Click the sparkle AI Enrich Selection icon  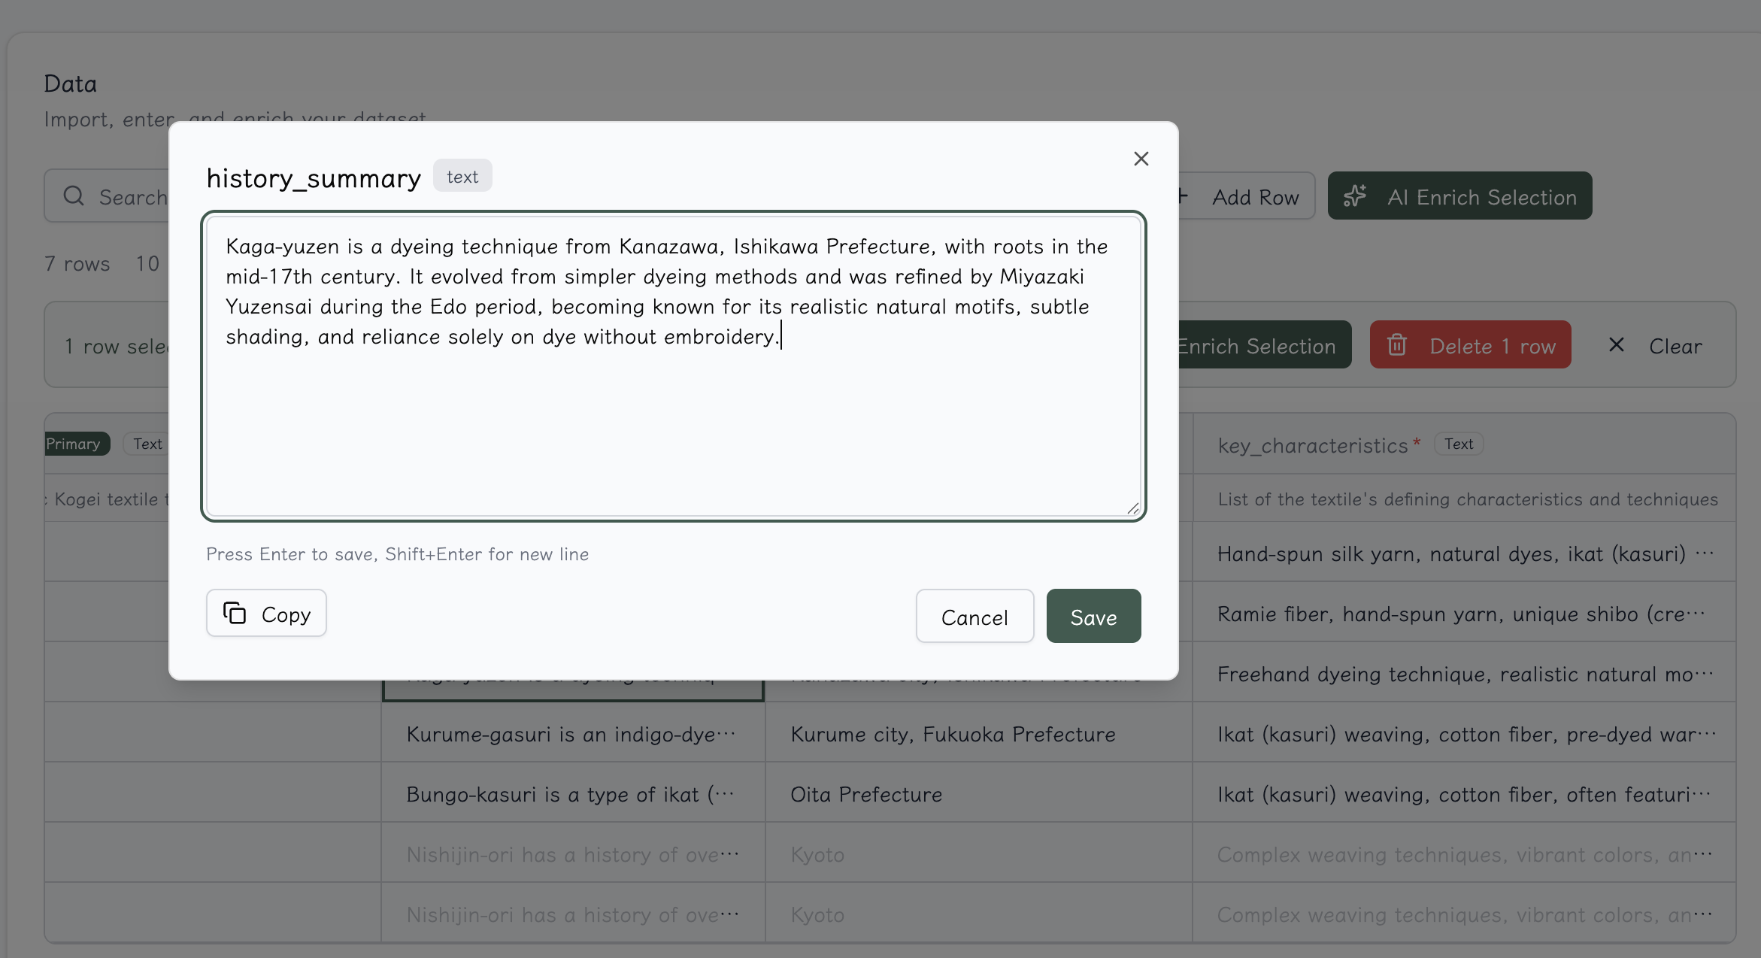[x=1355, y=196]
